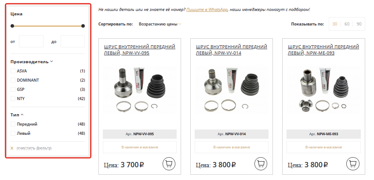
Task: Collapse the Производитель filter section
Action: [51, 61]
